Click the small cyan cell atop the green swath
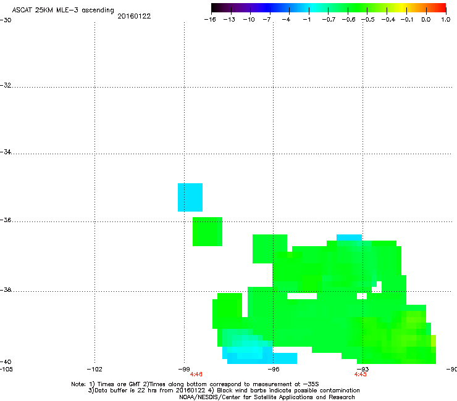The image size is (457, 401). (349, 238)
